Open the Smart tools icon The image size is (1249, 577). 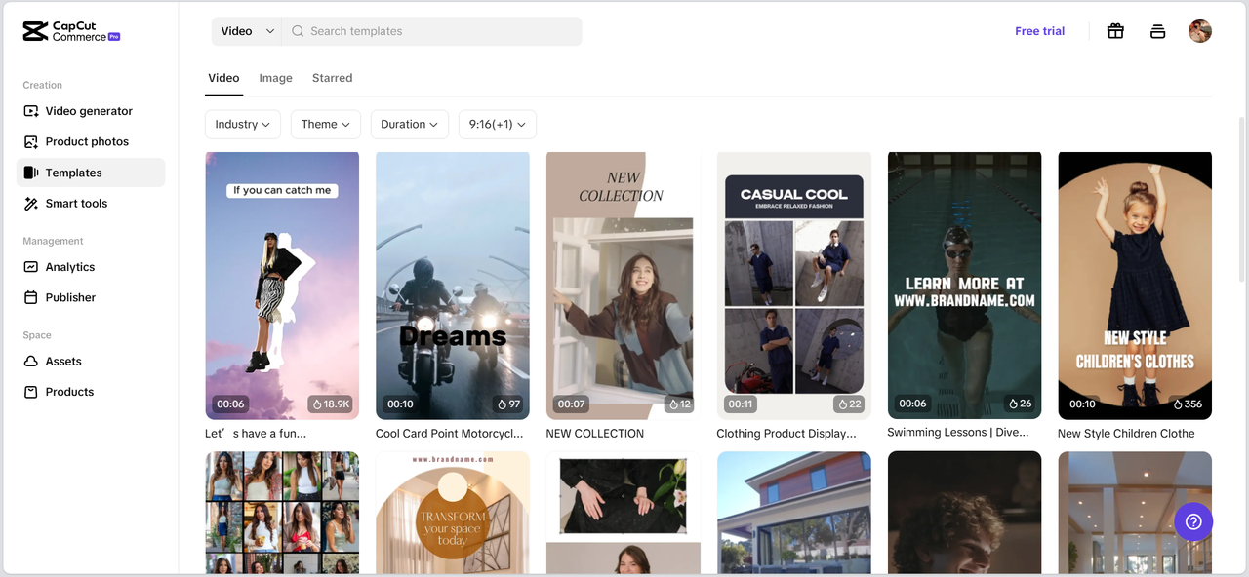(31, 204)
